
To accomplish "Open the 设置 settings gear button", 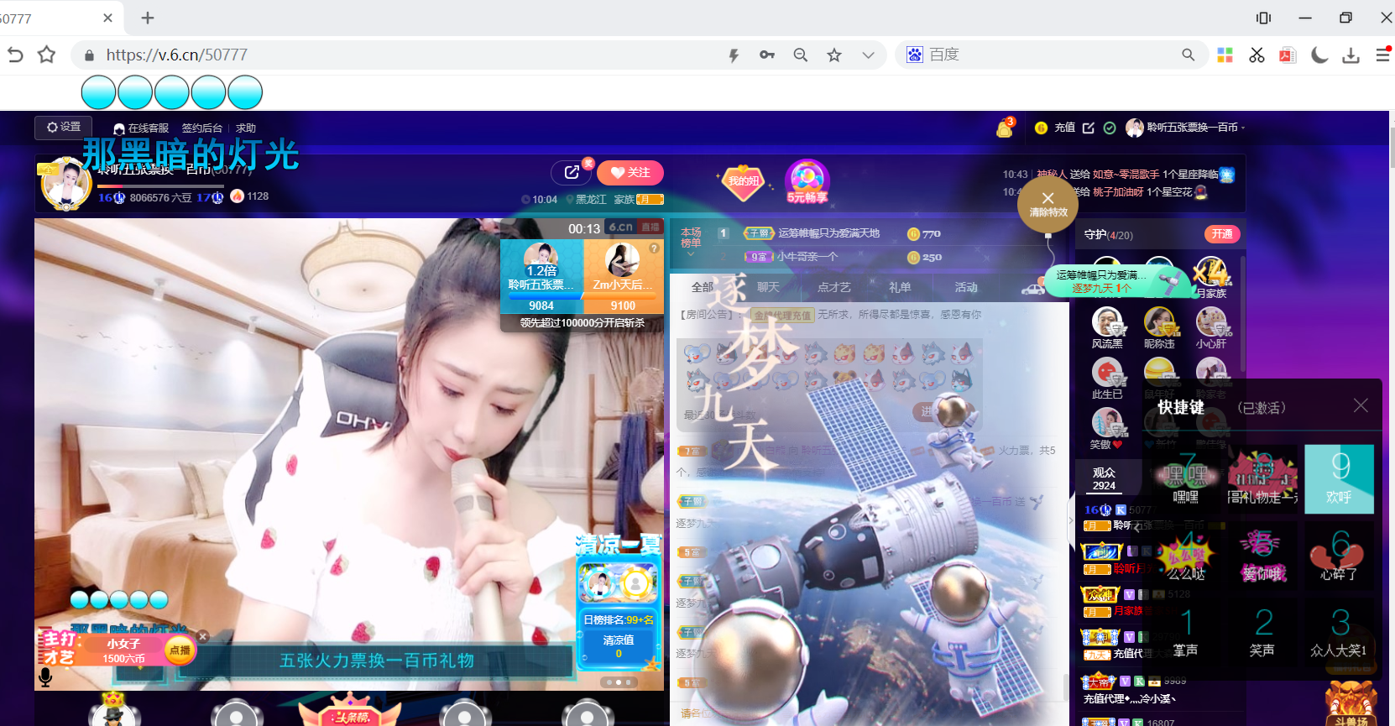I will coord(63,127).
